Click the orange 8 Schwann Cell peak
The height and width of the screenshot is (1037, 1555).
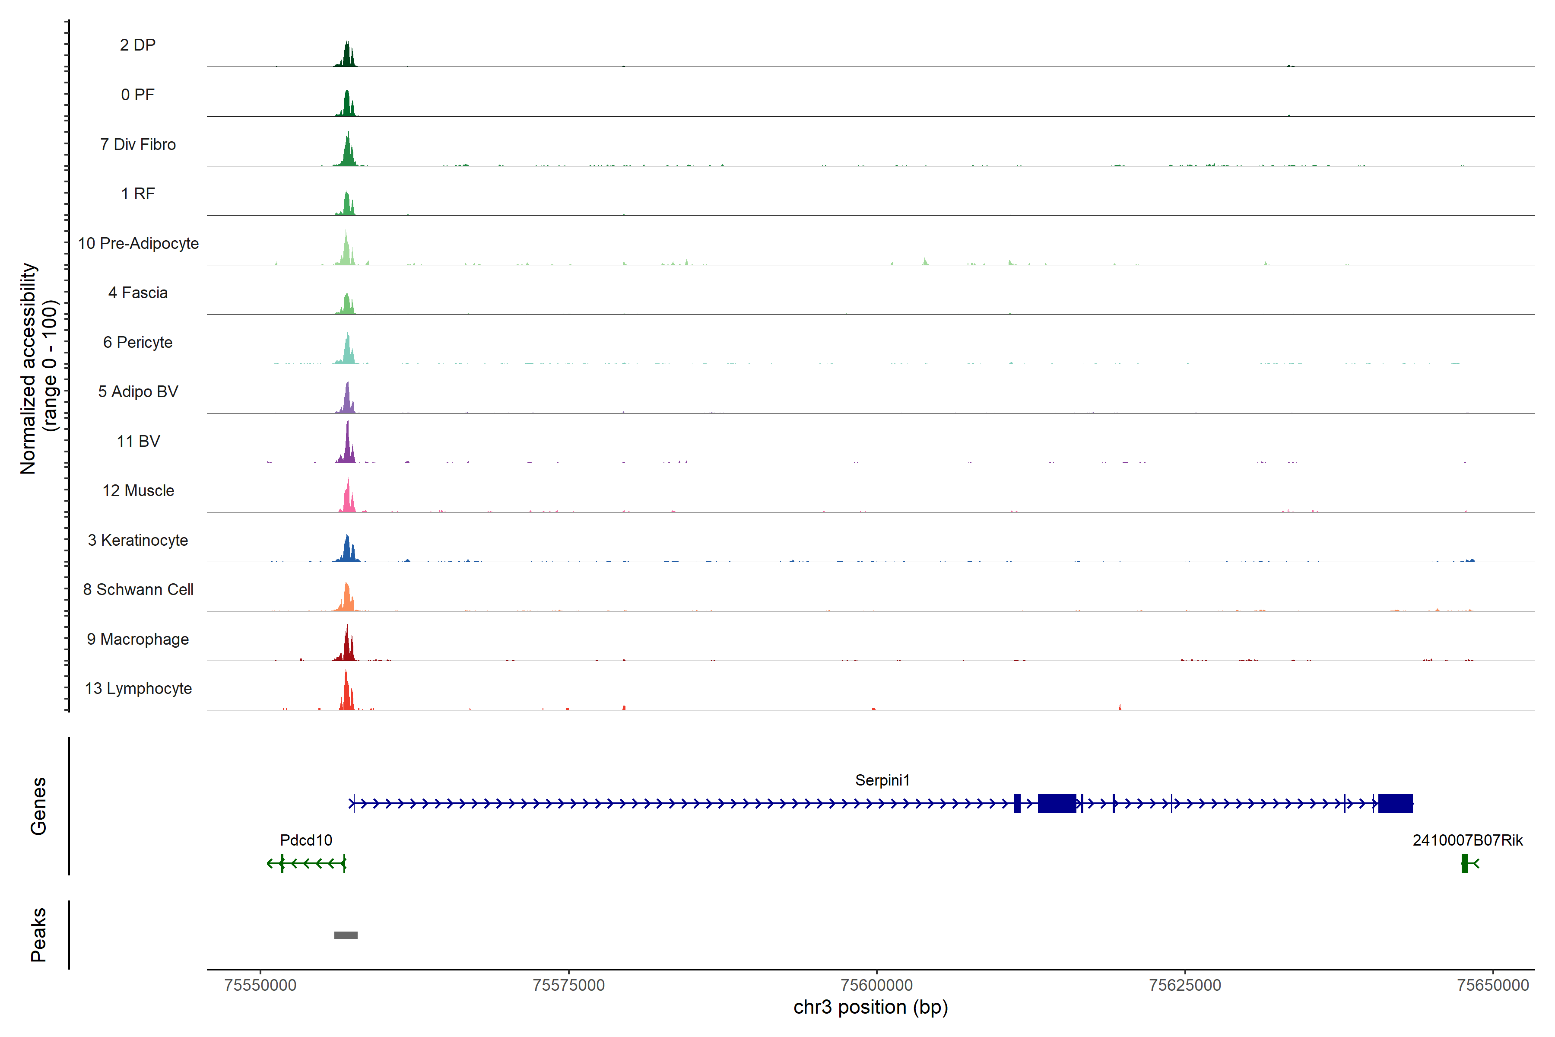tap(347, 599)
